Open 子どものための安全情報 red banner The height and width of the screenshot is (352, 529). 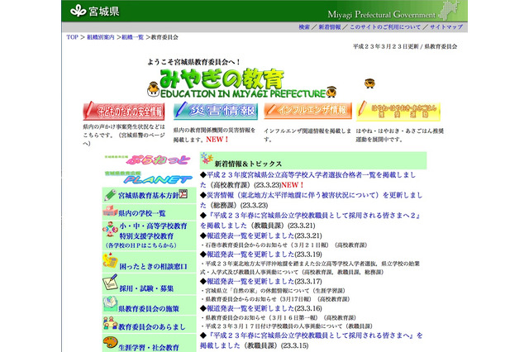(x=123, y=111)
